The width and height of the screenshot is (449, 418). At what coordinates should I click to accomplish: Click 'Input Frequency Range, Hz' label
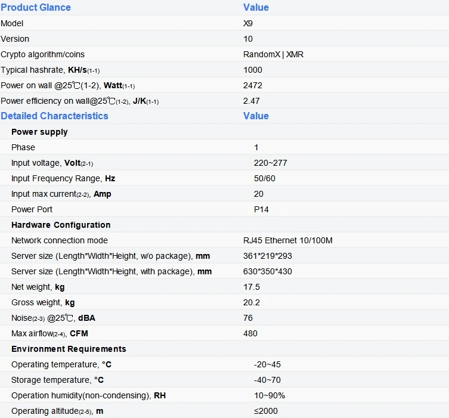pos(63,178)
